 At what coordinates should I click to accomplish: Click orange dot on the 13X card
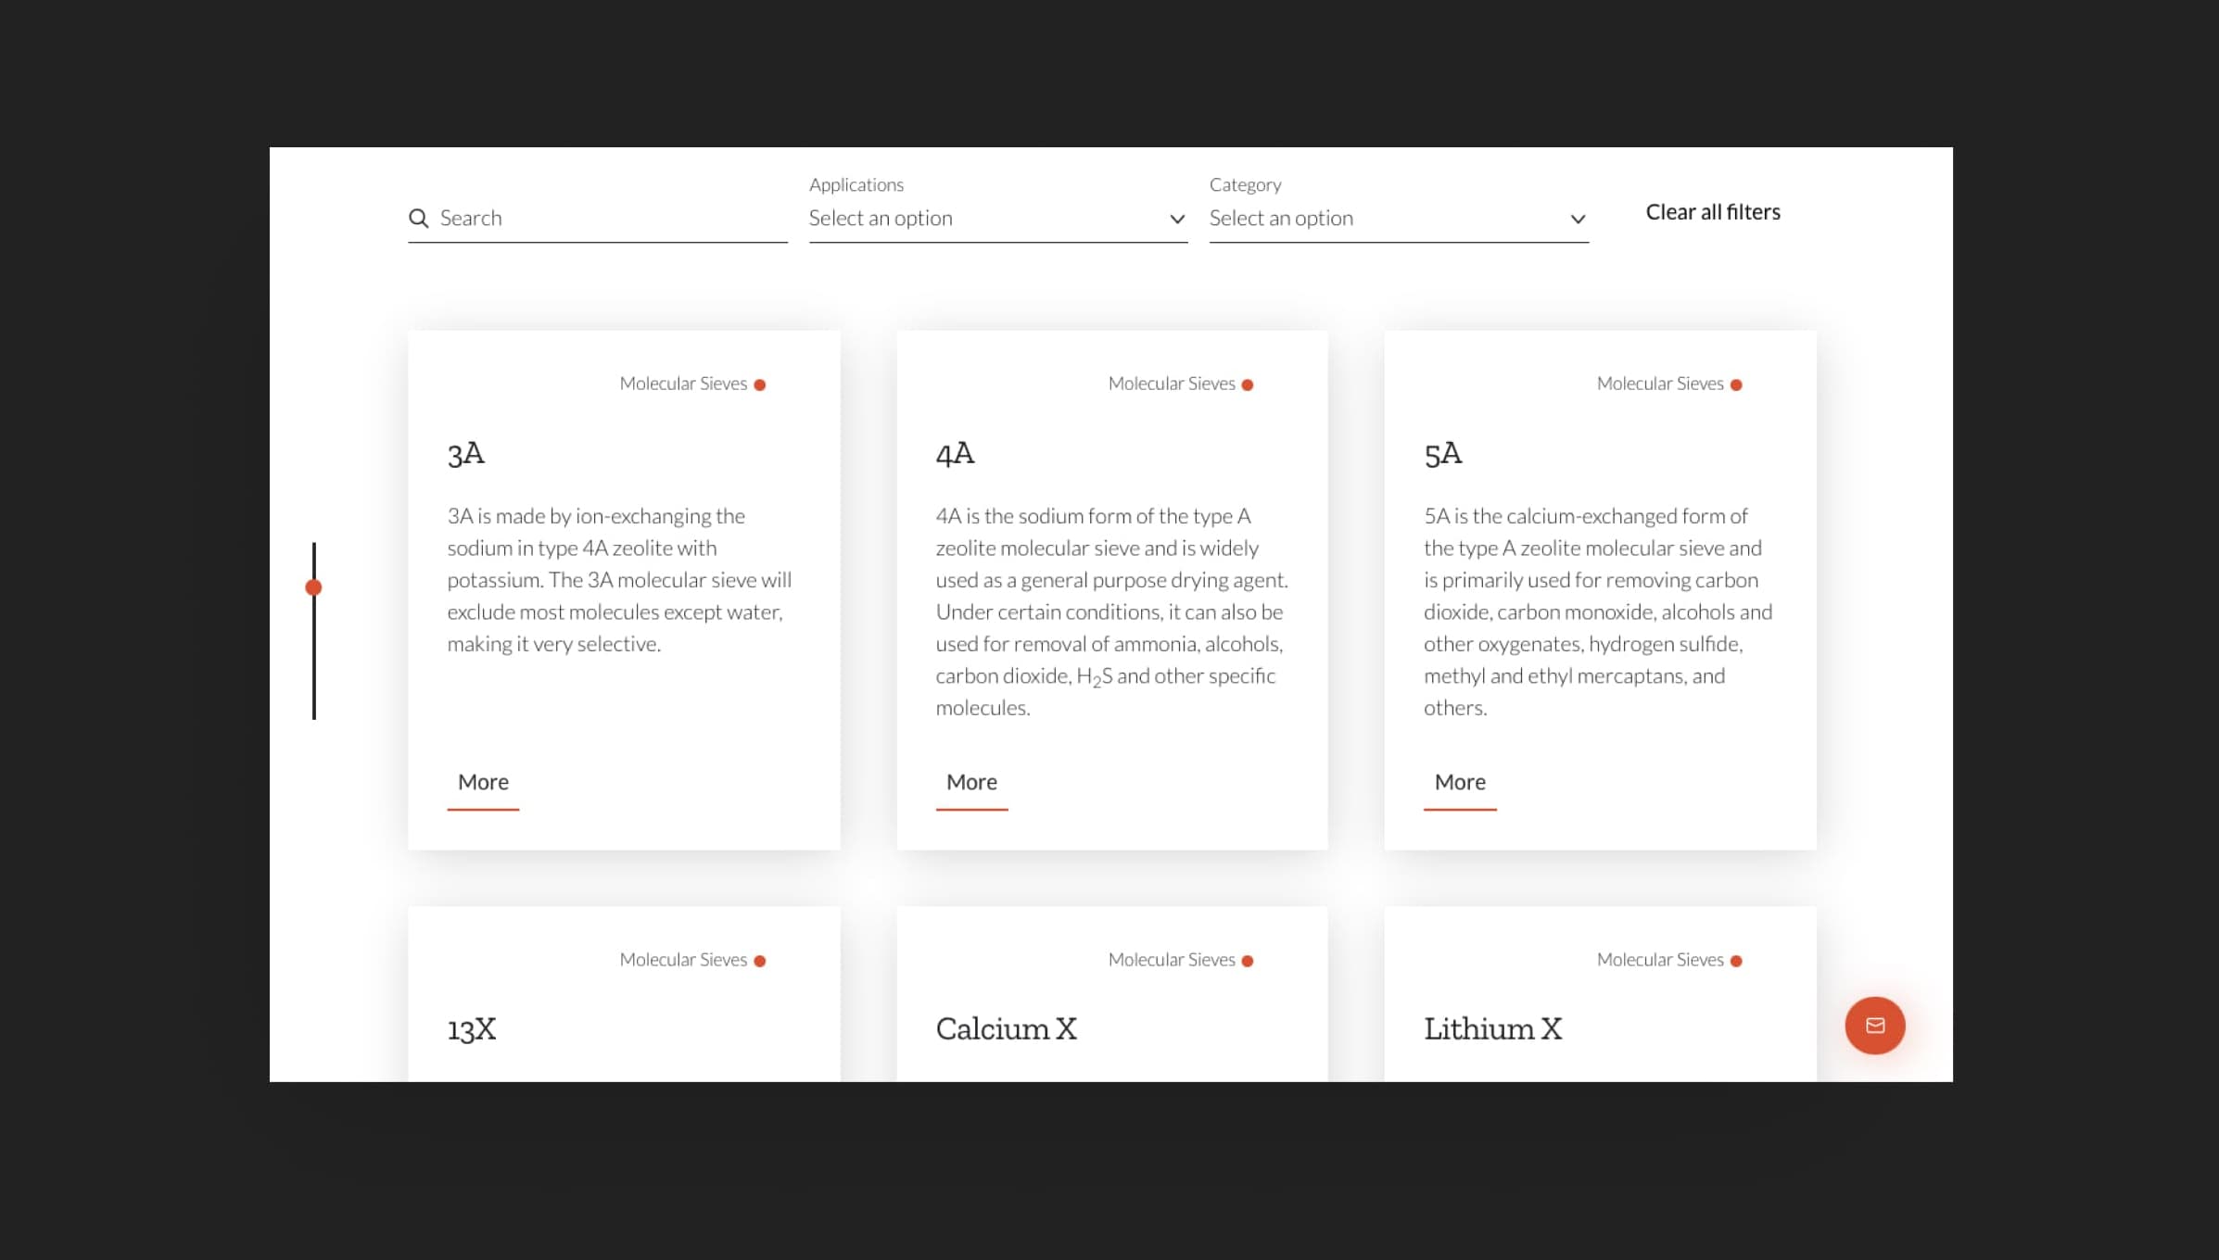[x=760, y=961]
